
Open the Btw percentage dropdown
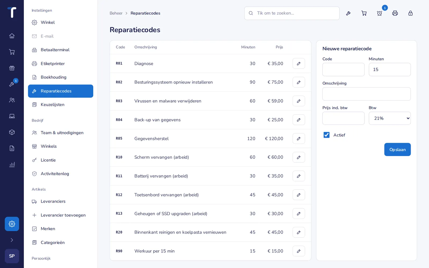(x=390, y=118)
